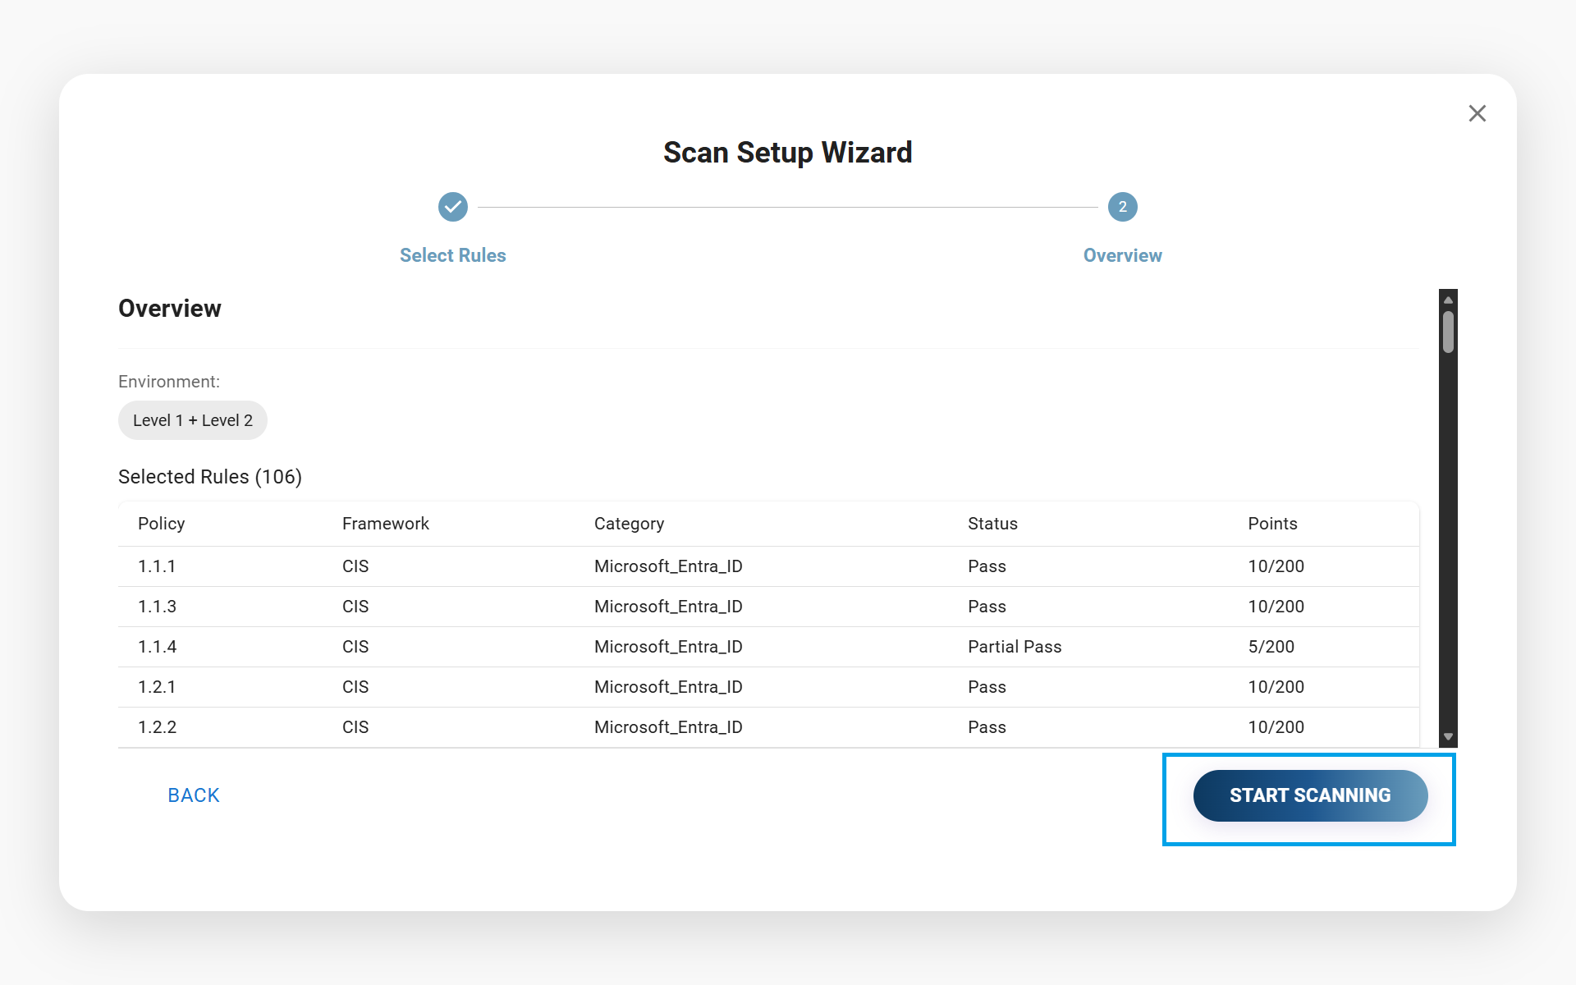Sort the table by Points column
This screenshot has height=985, width=1576.
point(1271,523)
